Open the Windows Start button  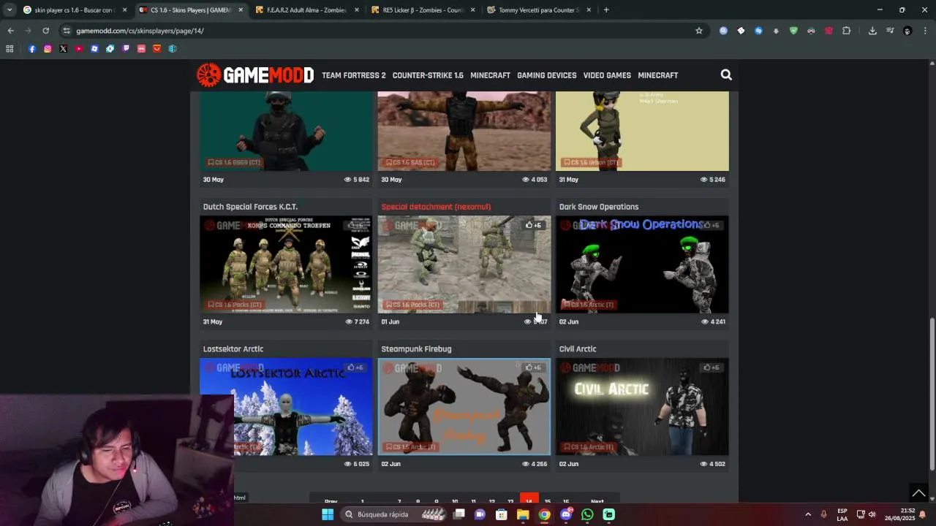(x=328, y=514)
